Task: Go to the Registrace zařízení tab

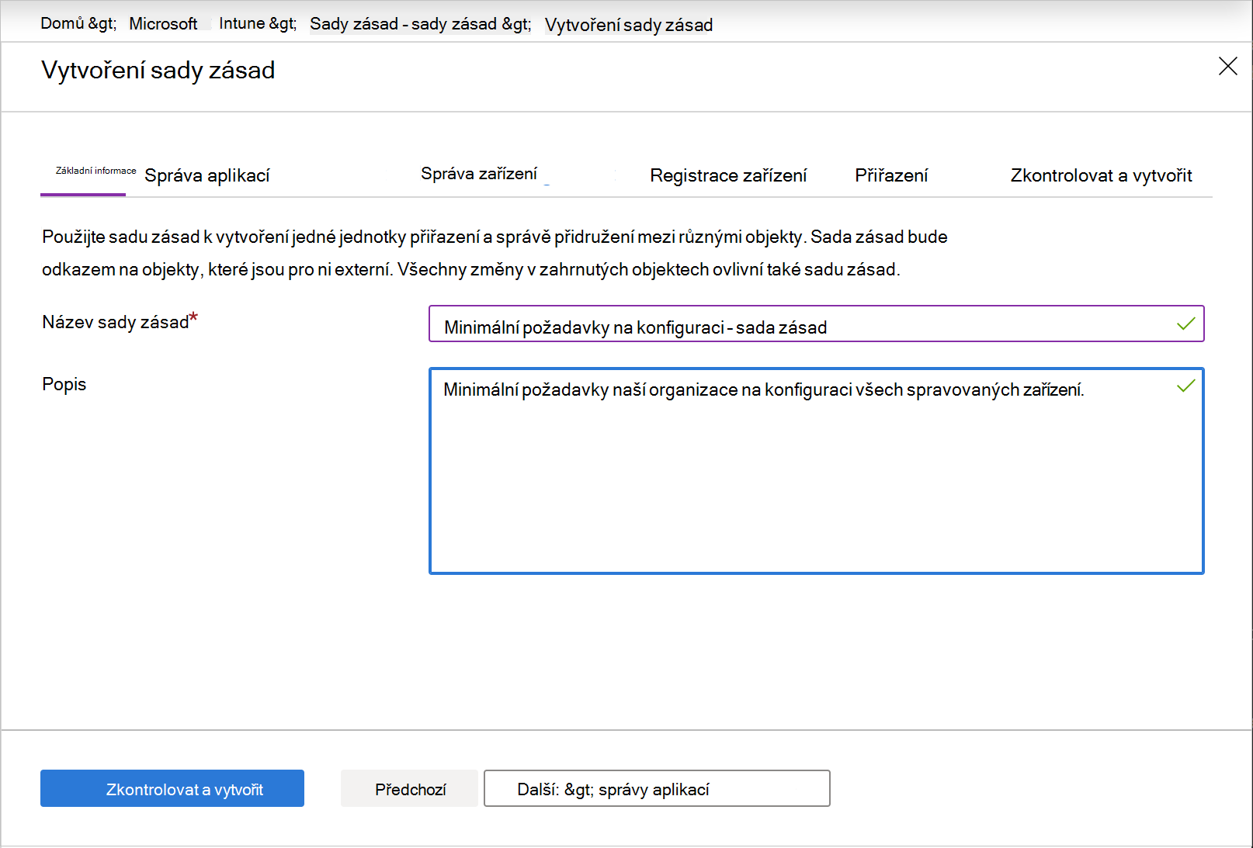Action: tap(728, 175)
